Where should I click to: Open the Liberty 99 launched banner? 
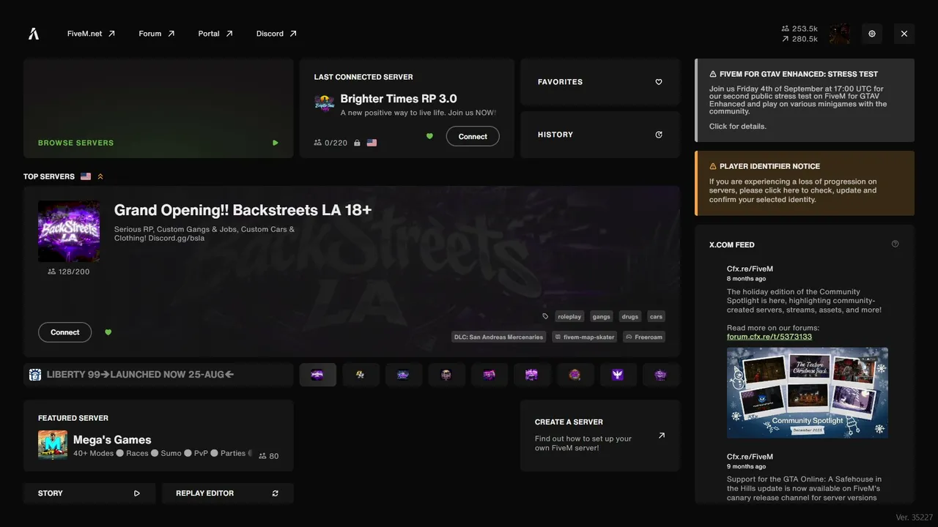click(158, 375)
